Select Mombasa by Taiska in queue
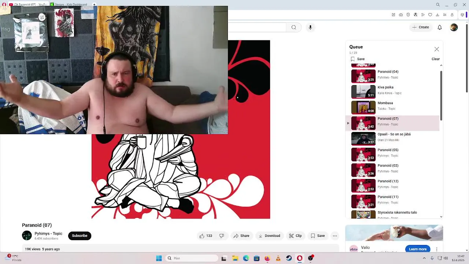Screen dimensions: 469x264 pos(392,107)
